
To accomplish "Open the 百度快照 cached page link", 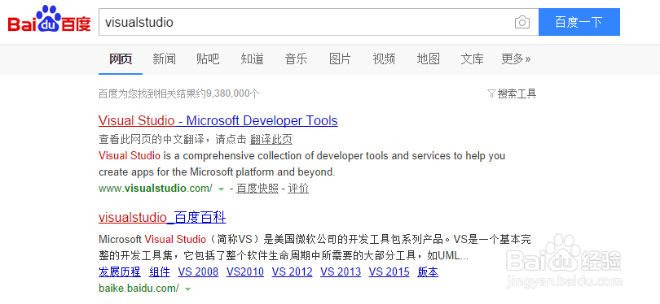I will click(x=257, y=189).
